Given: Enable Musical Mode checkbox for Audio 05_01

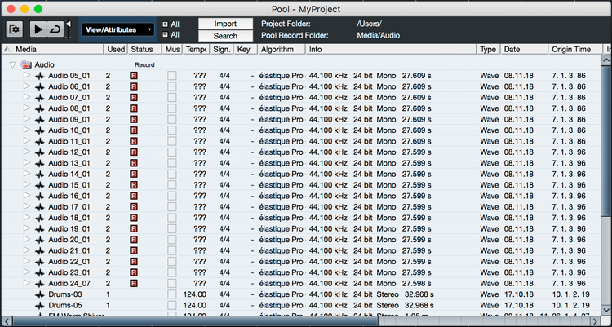Looking at the screenshot, I should point(171,76).
